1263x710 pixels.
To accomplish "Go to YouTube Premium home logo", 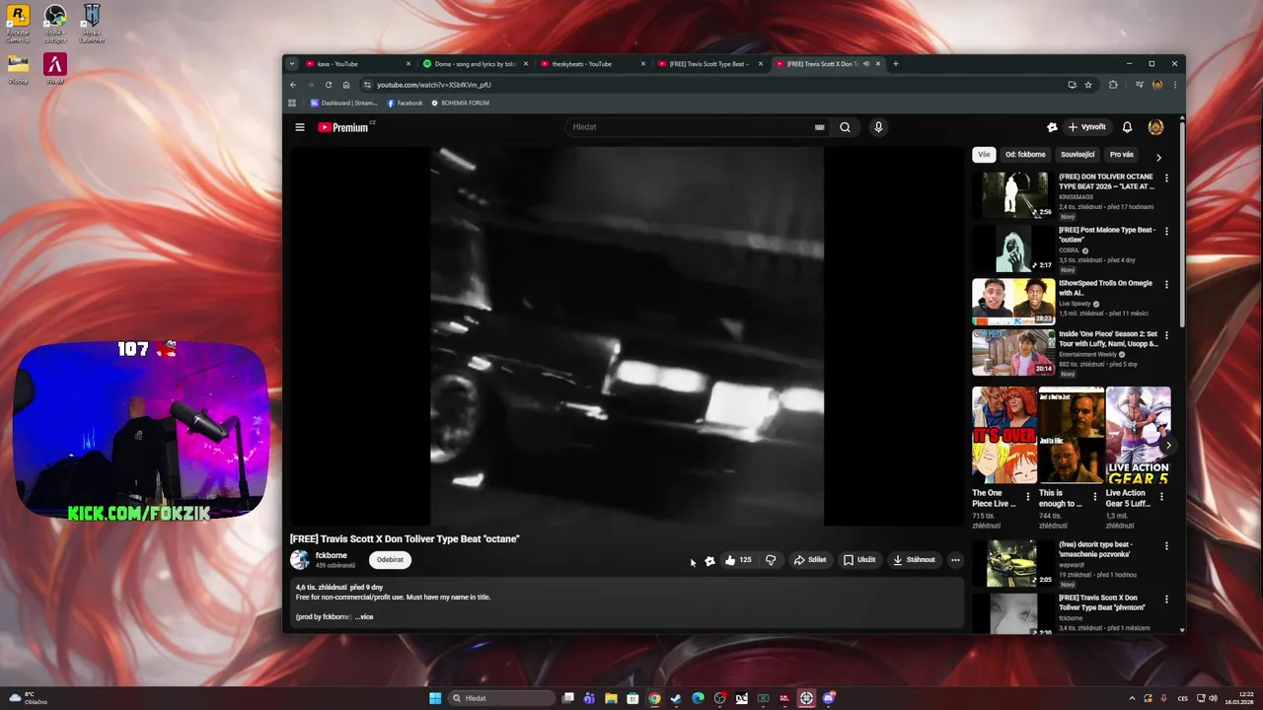I will 343,127.
